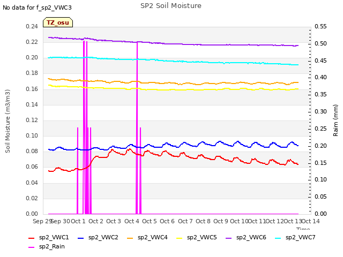The width and height of the screenshot is (343, 257).
Task: Click the 0.12 left axis value
Action: (x=32, y=120)
